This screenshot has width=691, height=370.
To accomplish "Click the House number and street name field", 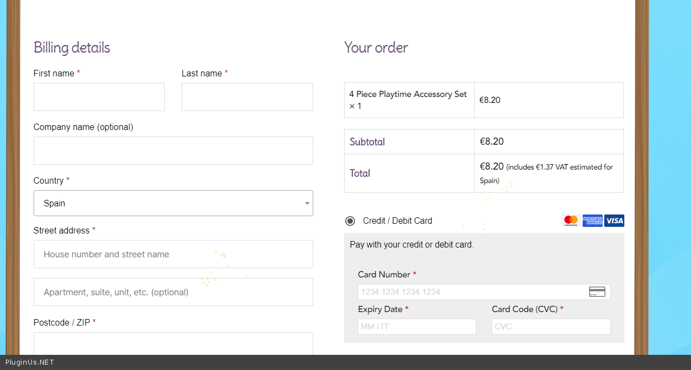I will pos(173,254).
